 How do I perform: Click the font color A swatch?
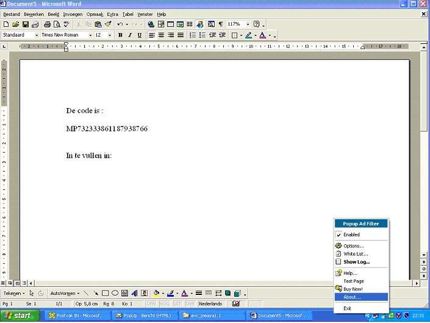pyautogui.click(x=262, y=35)
